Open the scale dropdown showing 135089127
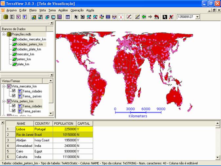This screenshot has height=166, width=221. pos(197,17)
